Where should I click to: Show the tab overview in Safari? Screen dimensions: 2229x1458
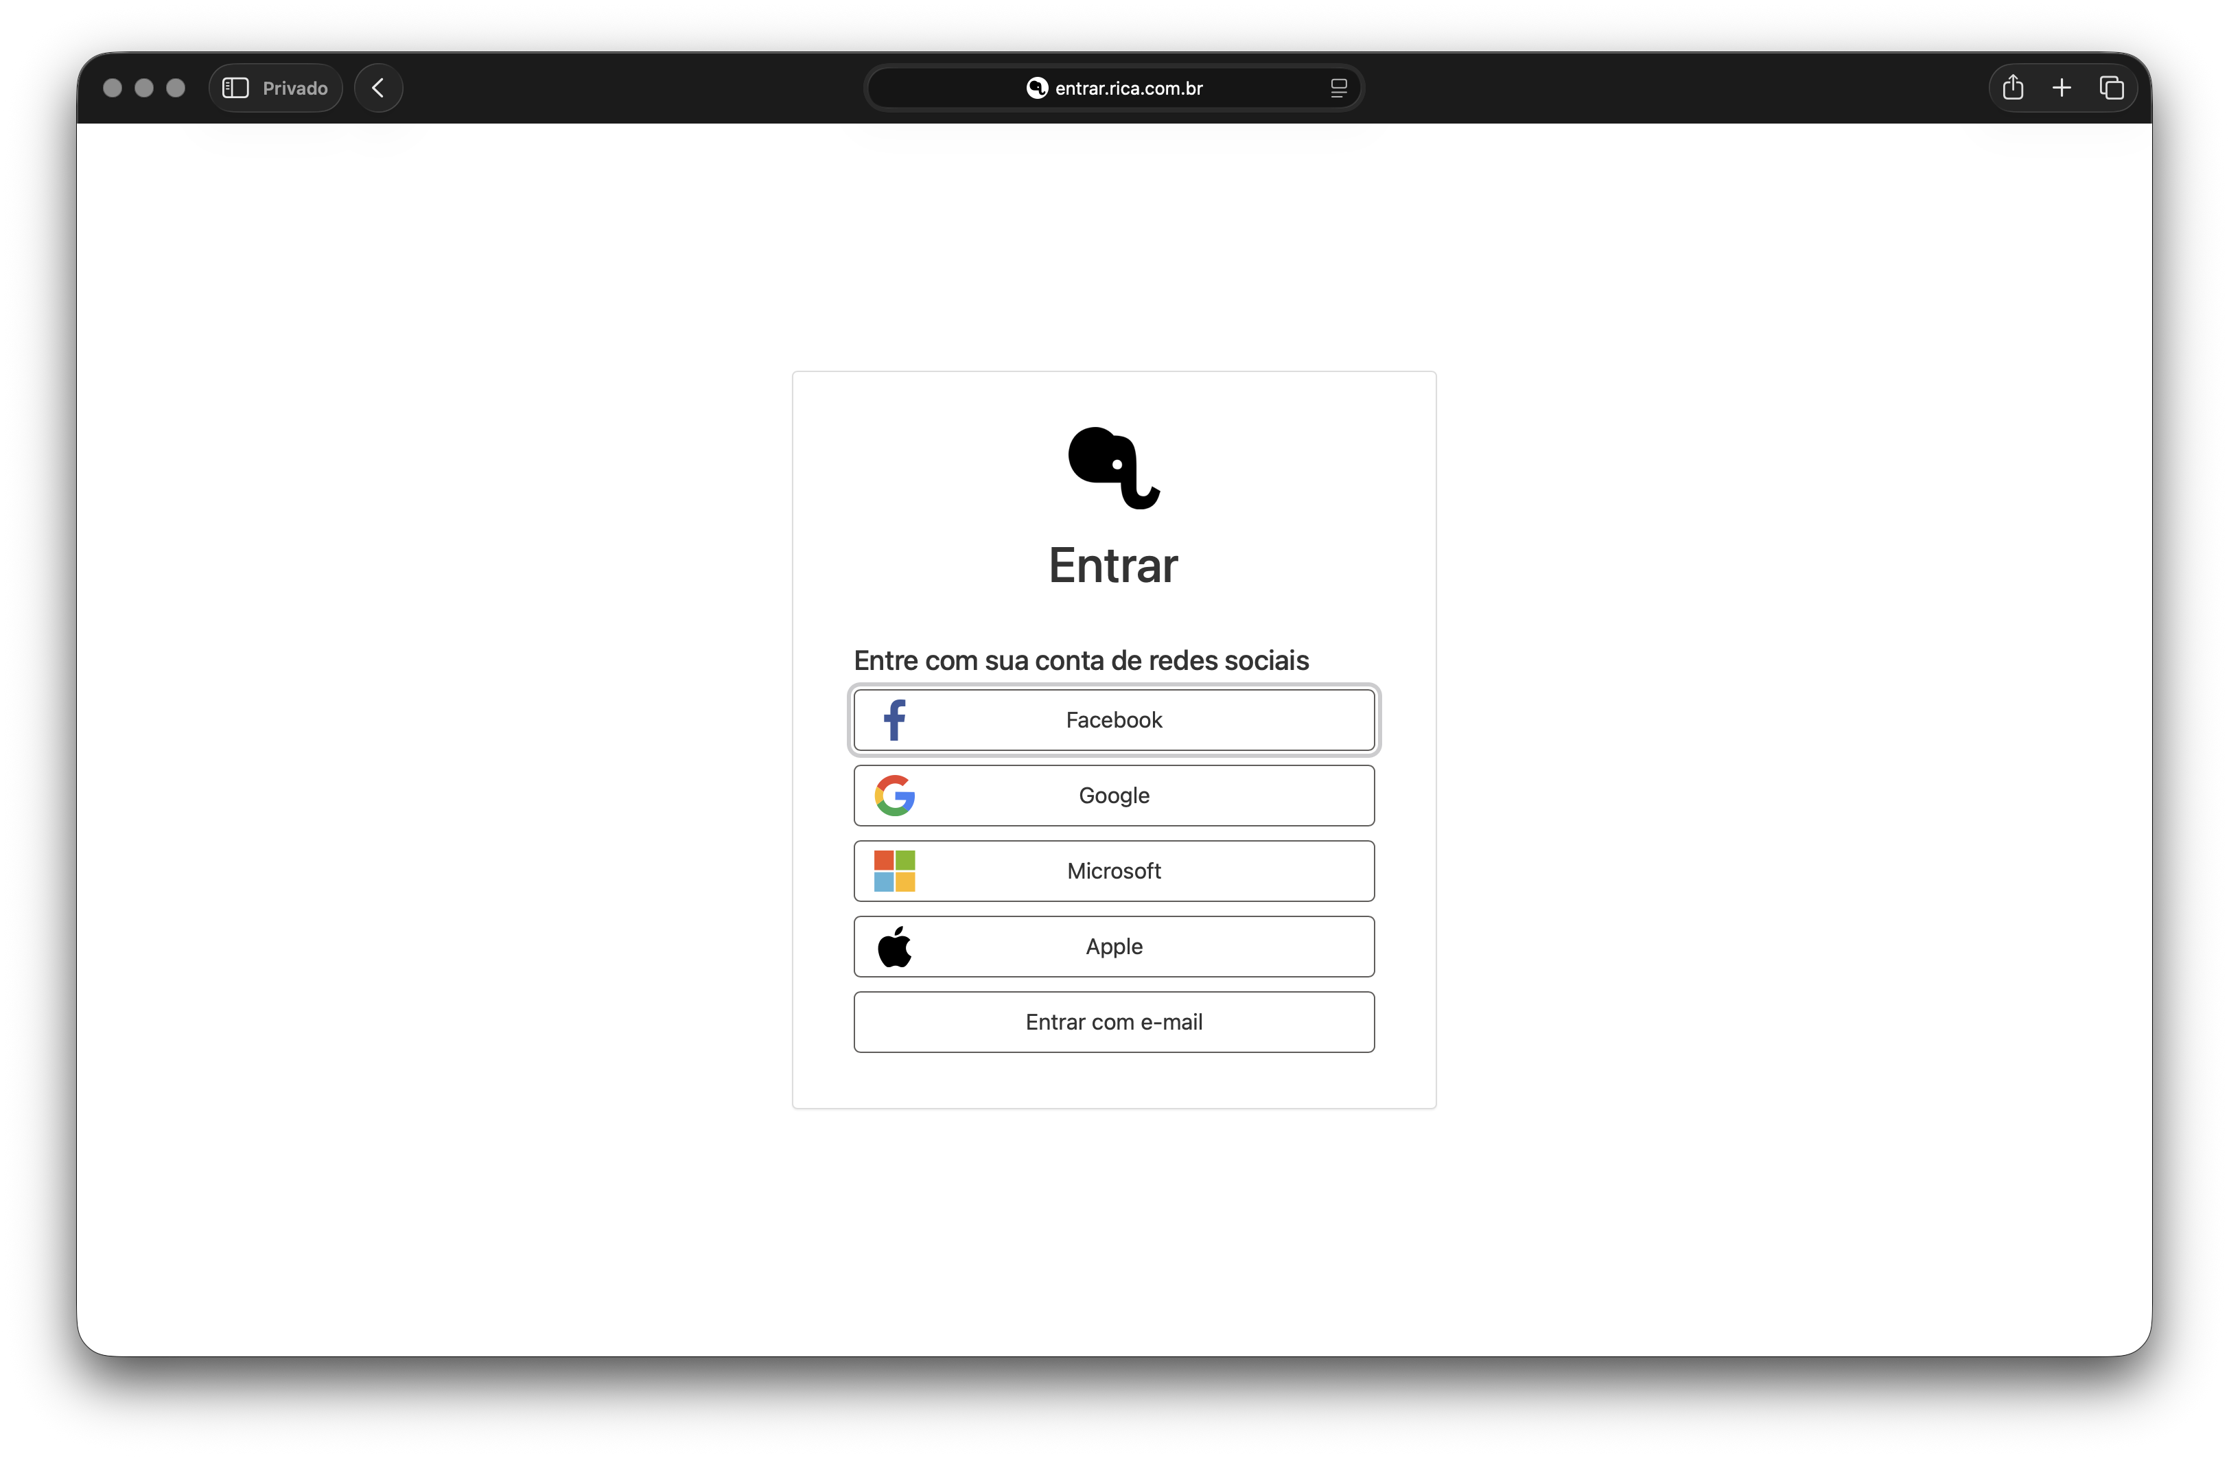(2111, 88)
